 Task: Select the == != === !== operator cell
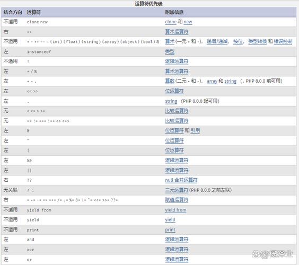click(48, 121)
